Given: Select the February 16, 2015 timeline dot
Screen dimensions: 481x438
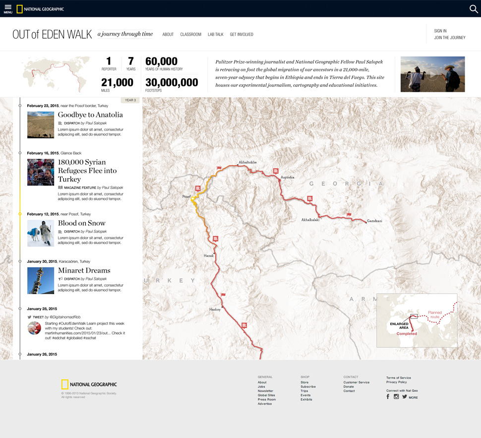Looking at the screenshot, I should [x=20, y=153].
